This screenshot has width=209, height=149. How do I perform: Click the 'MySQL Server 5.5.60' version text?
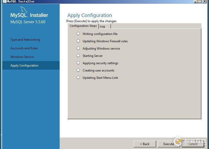(x=28, y=22)
